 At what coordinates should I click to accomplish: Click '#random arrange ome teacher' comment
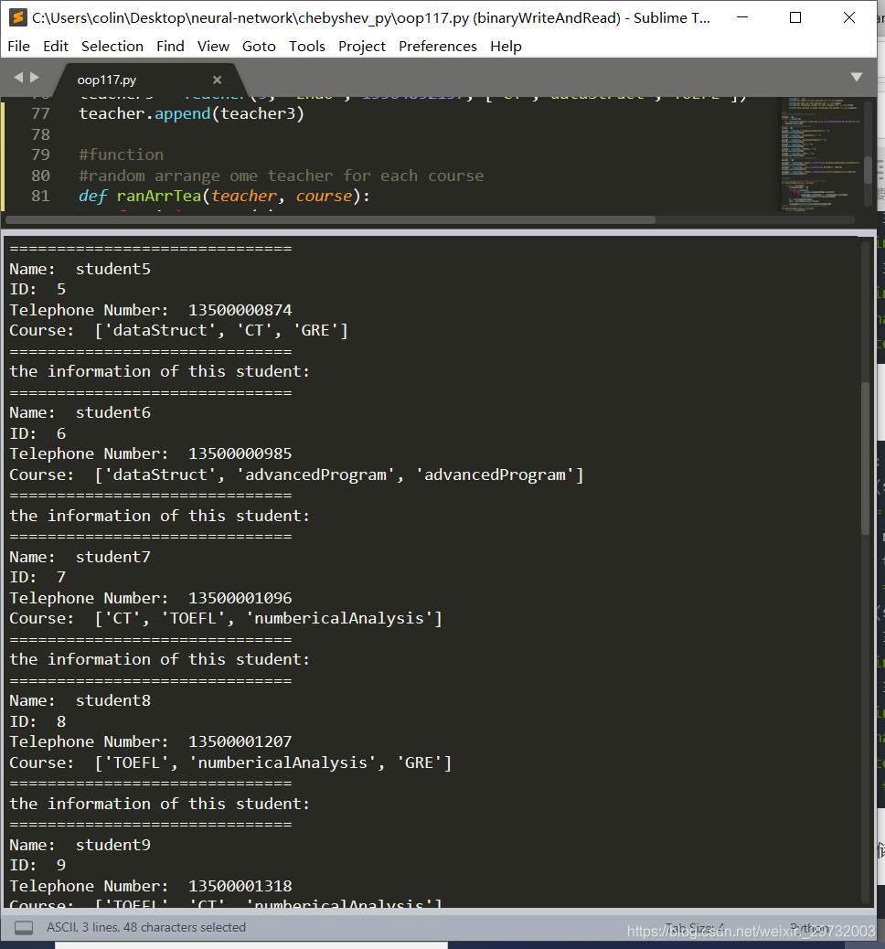281,176
